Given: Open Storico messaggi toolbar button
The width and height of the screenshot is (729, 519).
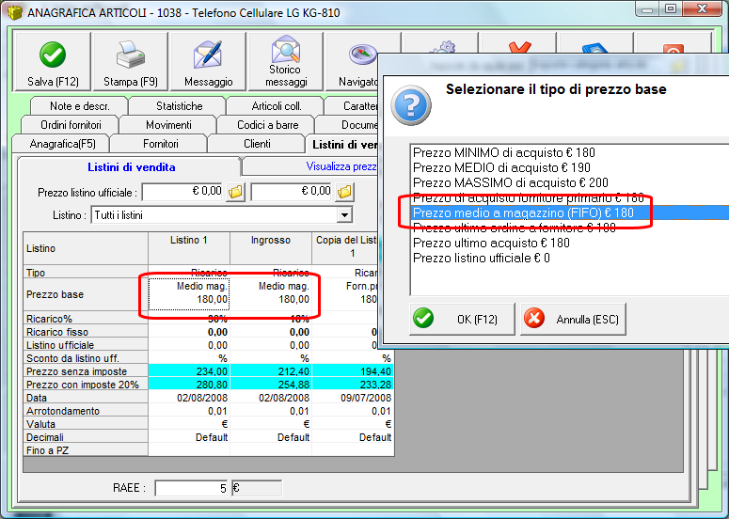Looking at the screenshot, I should pos(286,61).
